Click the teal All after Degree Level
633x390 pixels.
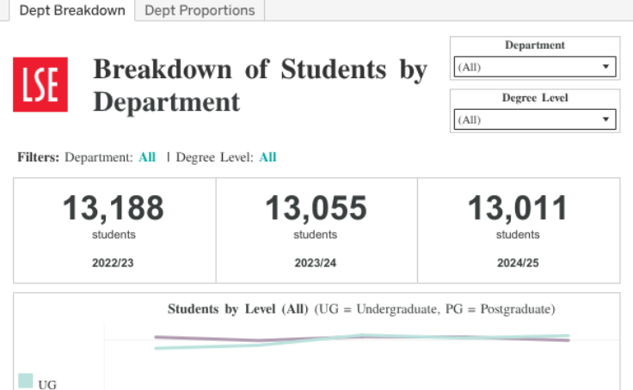268,157
